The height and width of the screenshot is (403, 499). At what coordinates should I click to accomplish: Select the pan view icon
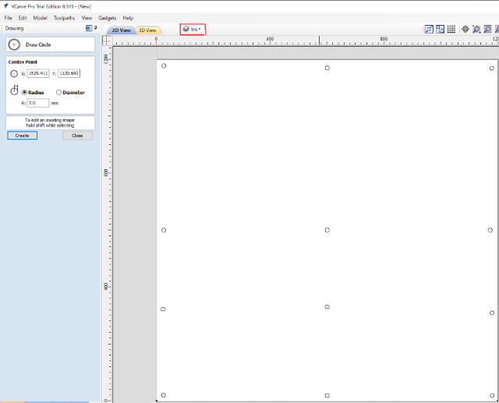(x=465, y=30)
